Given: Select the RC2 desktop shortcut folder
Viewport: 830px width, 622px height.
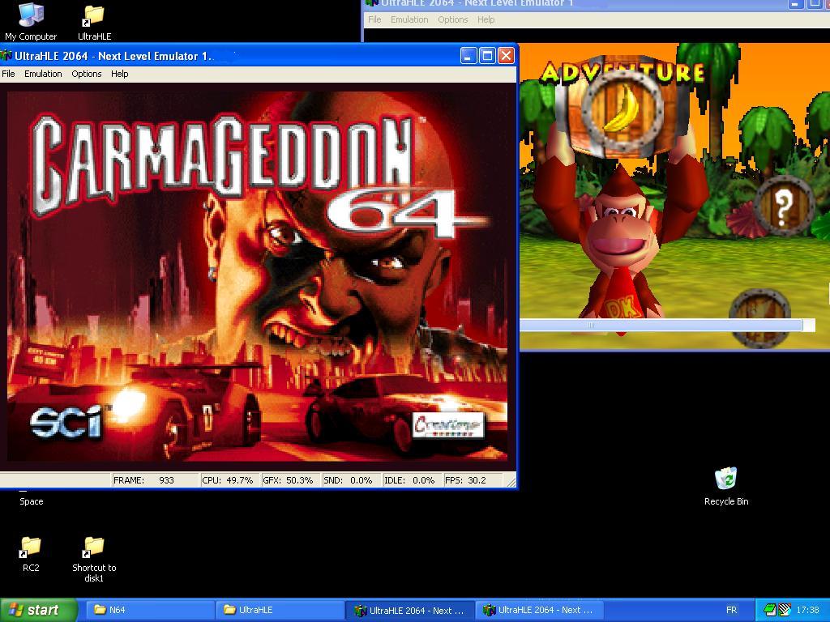Looking at the screenshot, I should [31, 554].
